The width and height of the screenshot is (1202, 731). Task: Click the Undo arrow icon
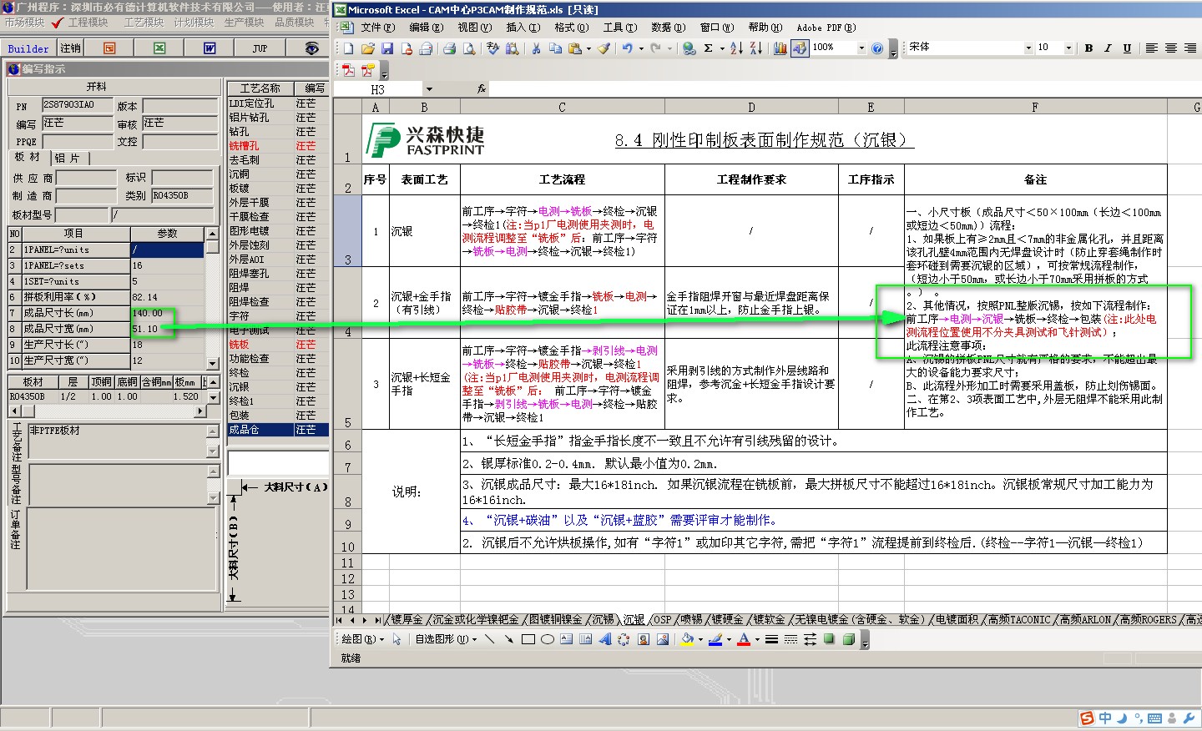pyautogui.click(x=627, y=48)
